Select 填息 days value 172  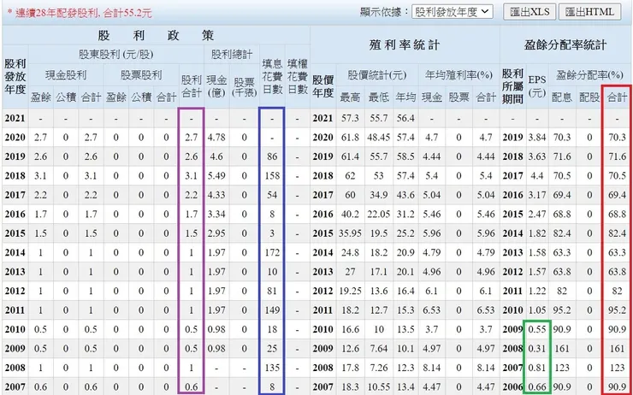(272, 252)
